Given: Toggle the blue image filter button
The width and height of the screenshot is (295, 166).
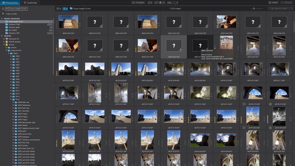Looking at the screenshot, I should 65,9.
